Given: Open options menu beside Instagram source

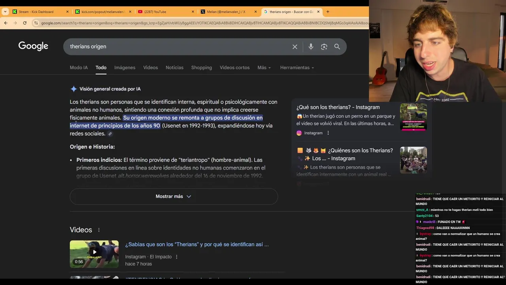Looking at the screenshot, I should tap(328, 133).
